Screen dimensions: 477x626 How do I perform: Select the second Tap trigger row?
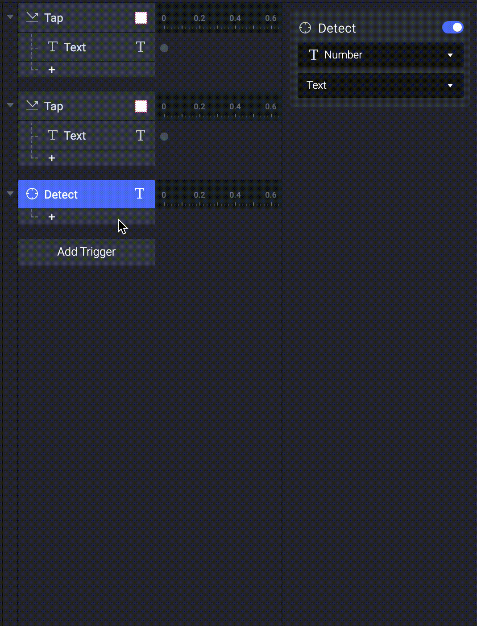click(x=87, y=106)
